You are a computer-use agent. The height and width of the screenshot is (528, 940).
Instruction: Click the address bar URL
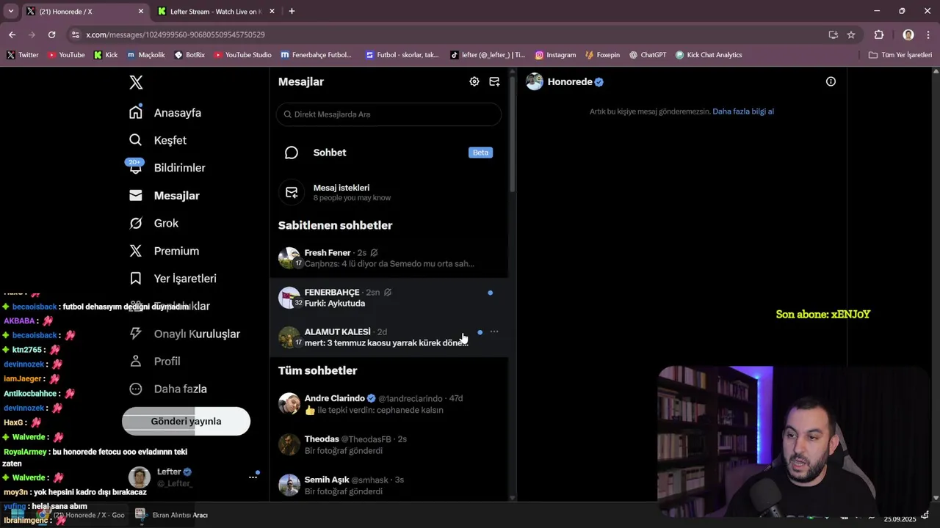[x=176, y=34]
